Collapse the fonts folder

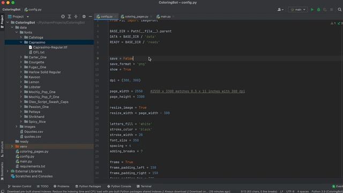(17, 32)
